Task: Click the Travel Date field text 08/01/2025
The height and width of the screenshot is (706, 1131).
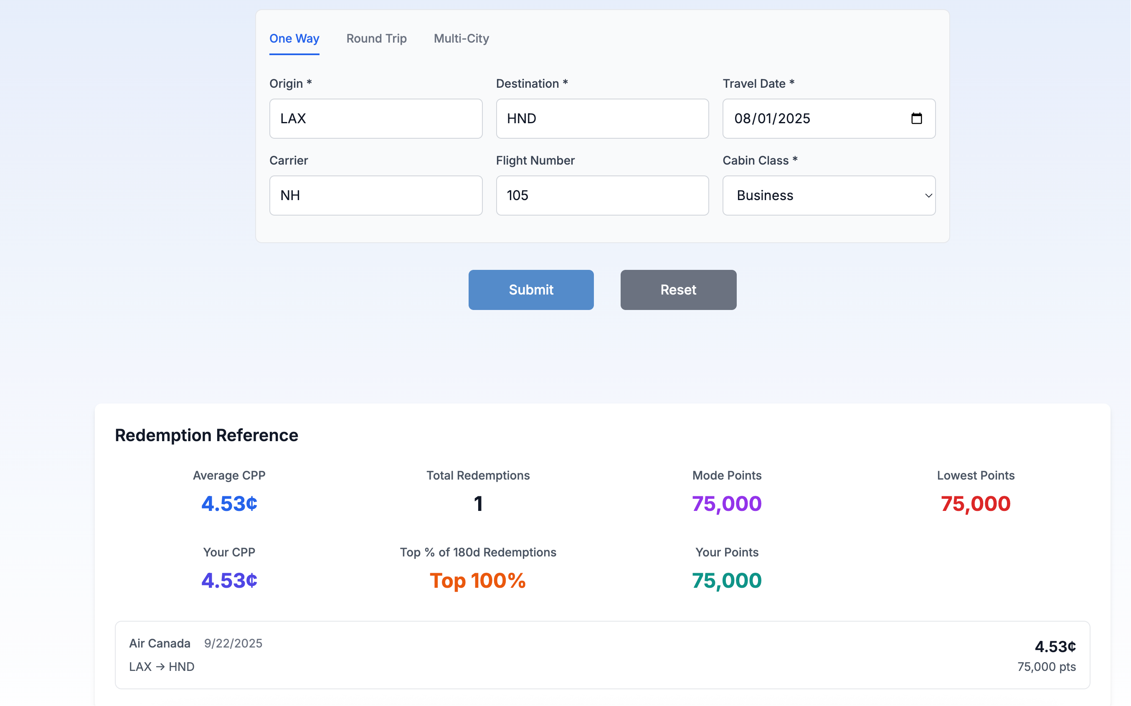Action: pos(771,119)
